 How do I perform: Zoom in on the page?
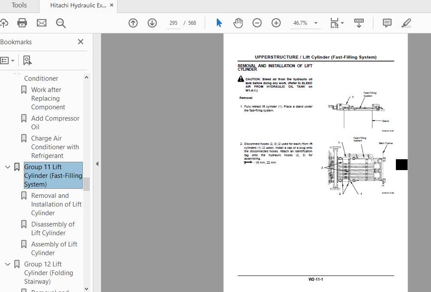[x=276, y=23]
